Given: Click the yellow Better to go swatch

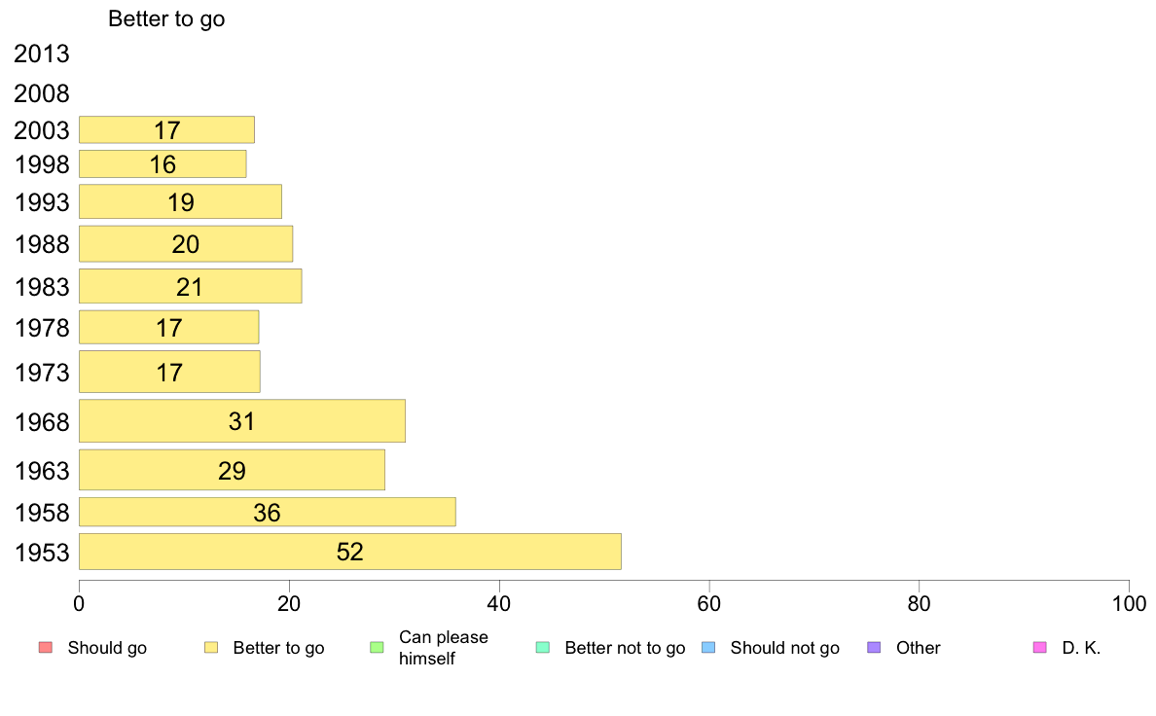Looking at the screenshot, I should pos(210,648).
